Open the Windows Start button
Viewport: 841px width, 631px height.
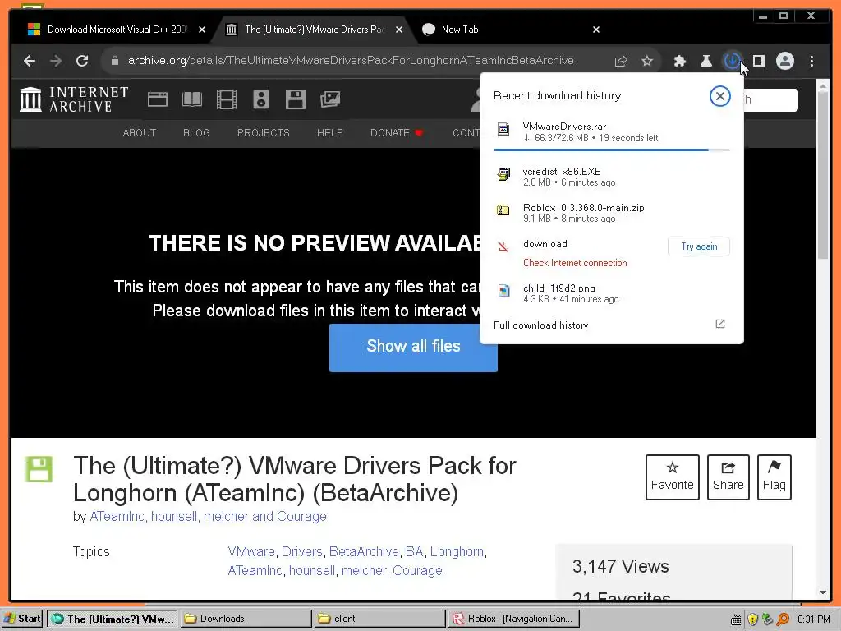(22, 619)
